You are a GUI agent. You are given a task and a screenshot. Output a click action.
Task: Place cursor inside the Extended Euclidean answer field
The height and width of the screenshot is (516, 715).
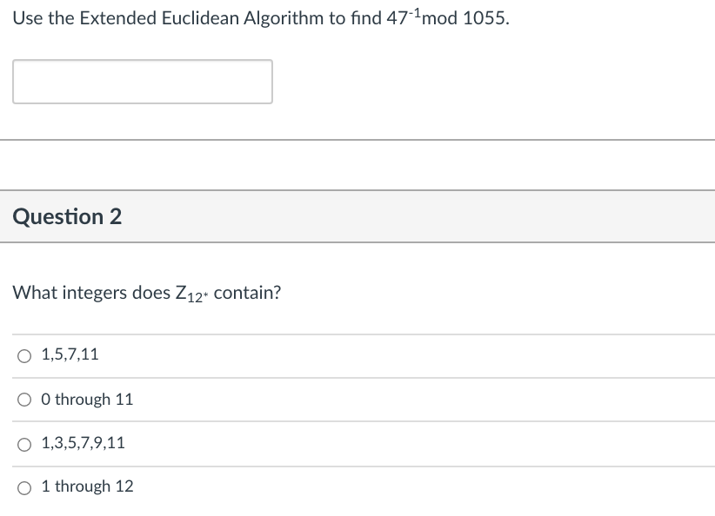tap(142, 81)
